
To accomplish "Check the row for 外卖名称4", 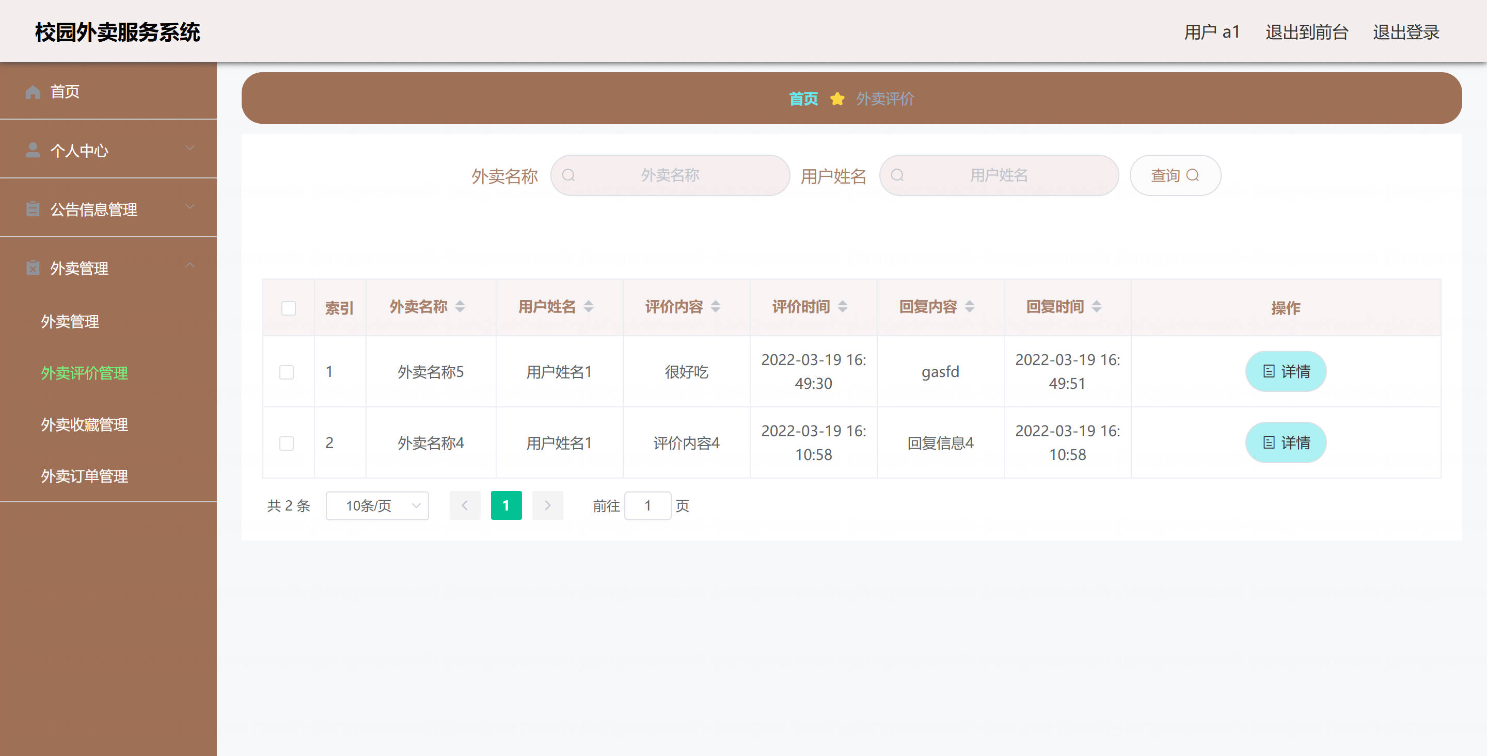I will pyautogui.click(x=287, y=443).
